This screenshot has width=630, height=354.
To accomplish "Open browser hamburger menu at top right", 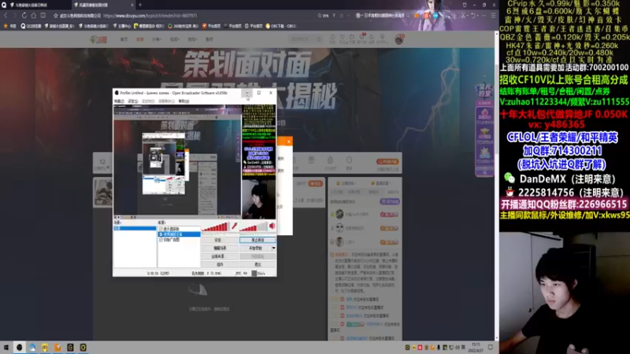I will point(493,16).
